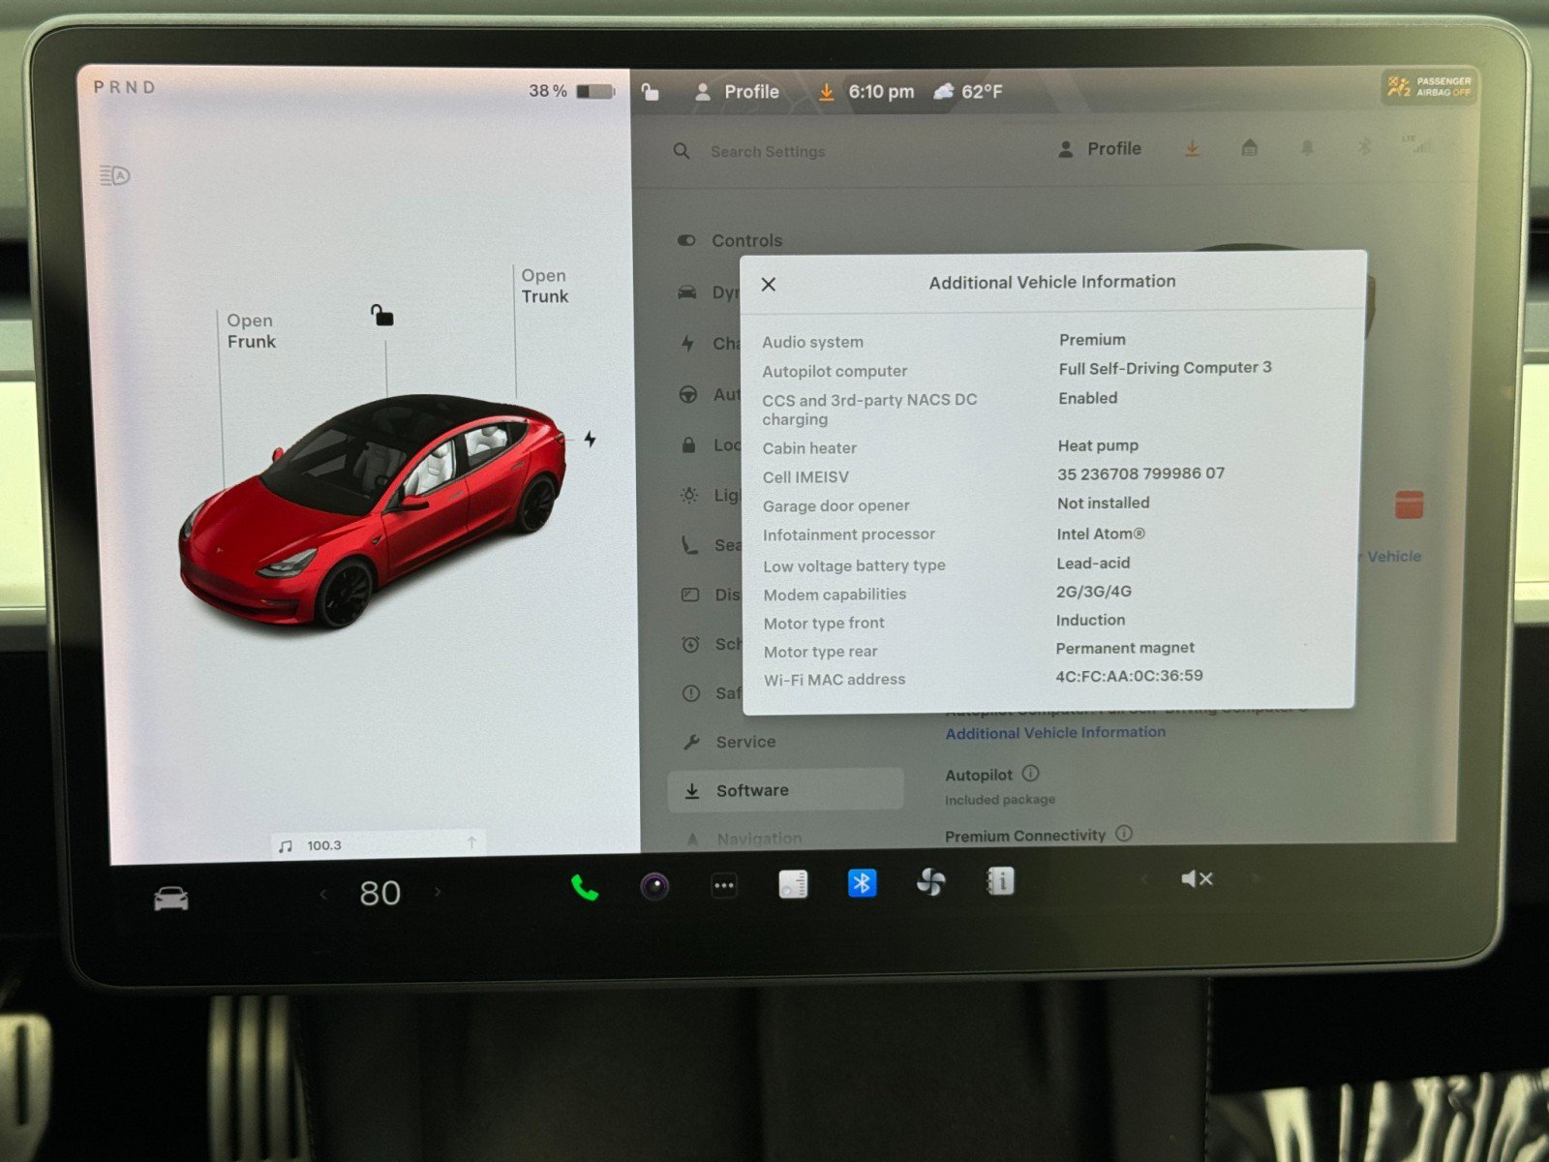This screenshot has height=1162, width=1549.
Task: Tap the Search Settings input field
Action: [x=767, y=151]
